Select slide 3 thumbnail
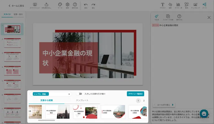The height and width of the screenshot is (124, 214). point(12,57)
